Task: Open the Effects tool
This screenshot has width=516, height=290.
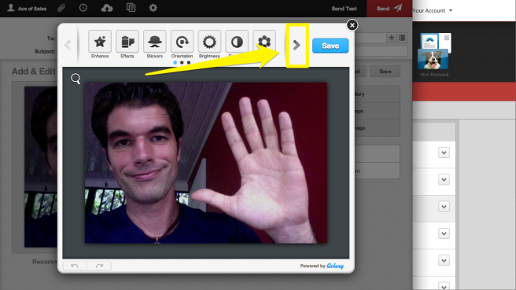Action: point(127,42)
